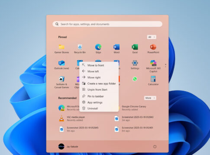This screenshot has width=210, height=155.
Task: Select Create a new app folder
Action: pos(99,84)
